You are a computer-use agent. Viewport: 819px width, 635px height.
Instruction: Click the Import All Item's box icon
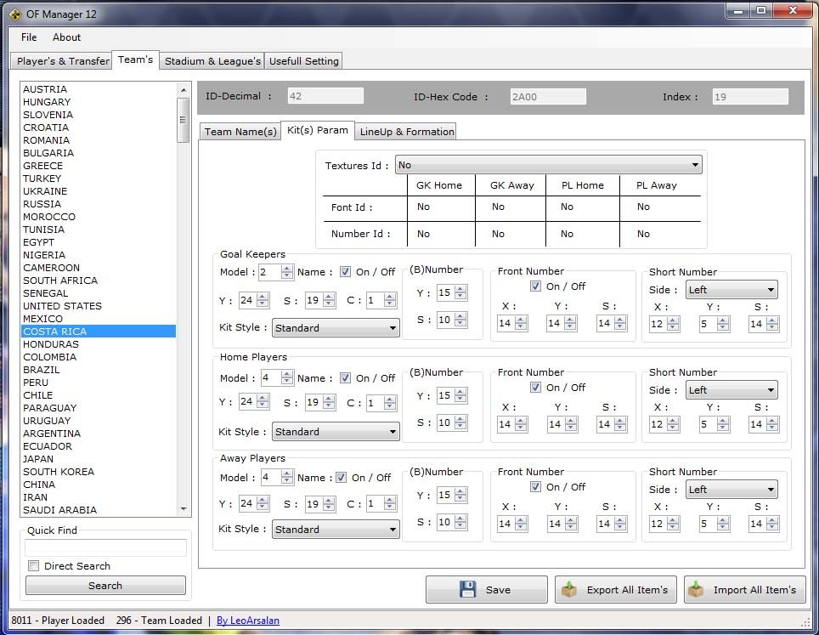click(x=697, y=589)
